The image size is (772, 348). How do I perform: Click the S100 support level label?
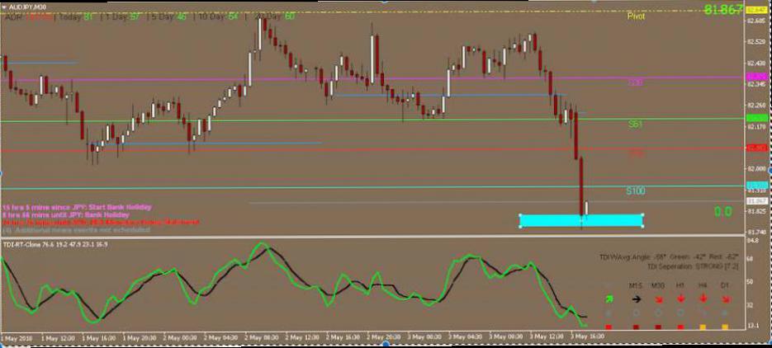click(x=635, y=190)
